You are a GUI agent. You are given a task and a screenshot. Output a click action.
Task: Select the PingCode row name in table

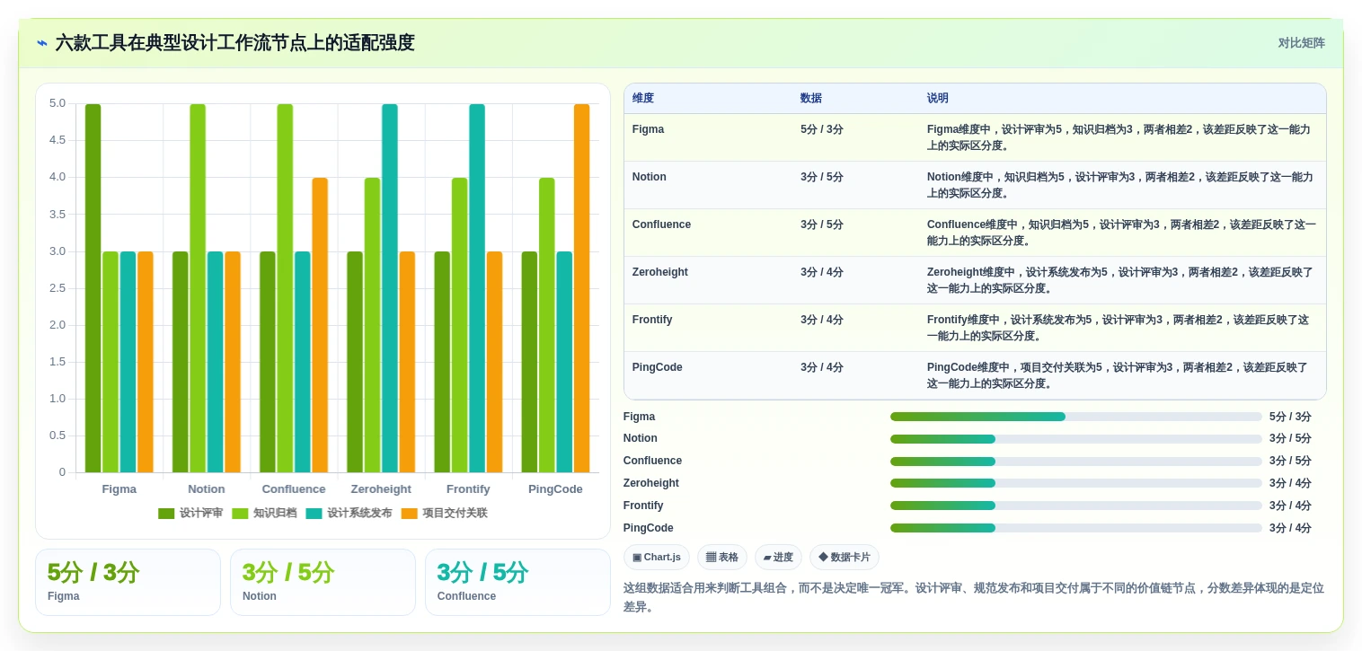pyautogui.click(x=658, y=367)
